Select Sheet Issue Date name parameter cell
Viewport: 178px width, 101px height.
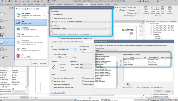click(132, 60)
